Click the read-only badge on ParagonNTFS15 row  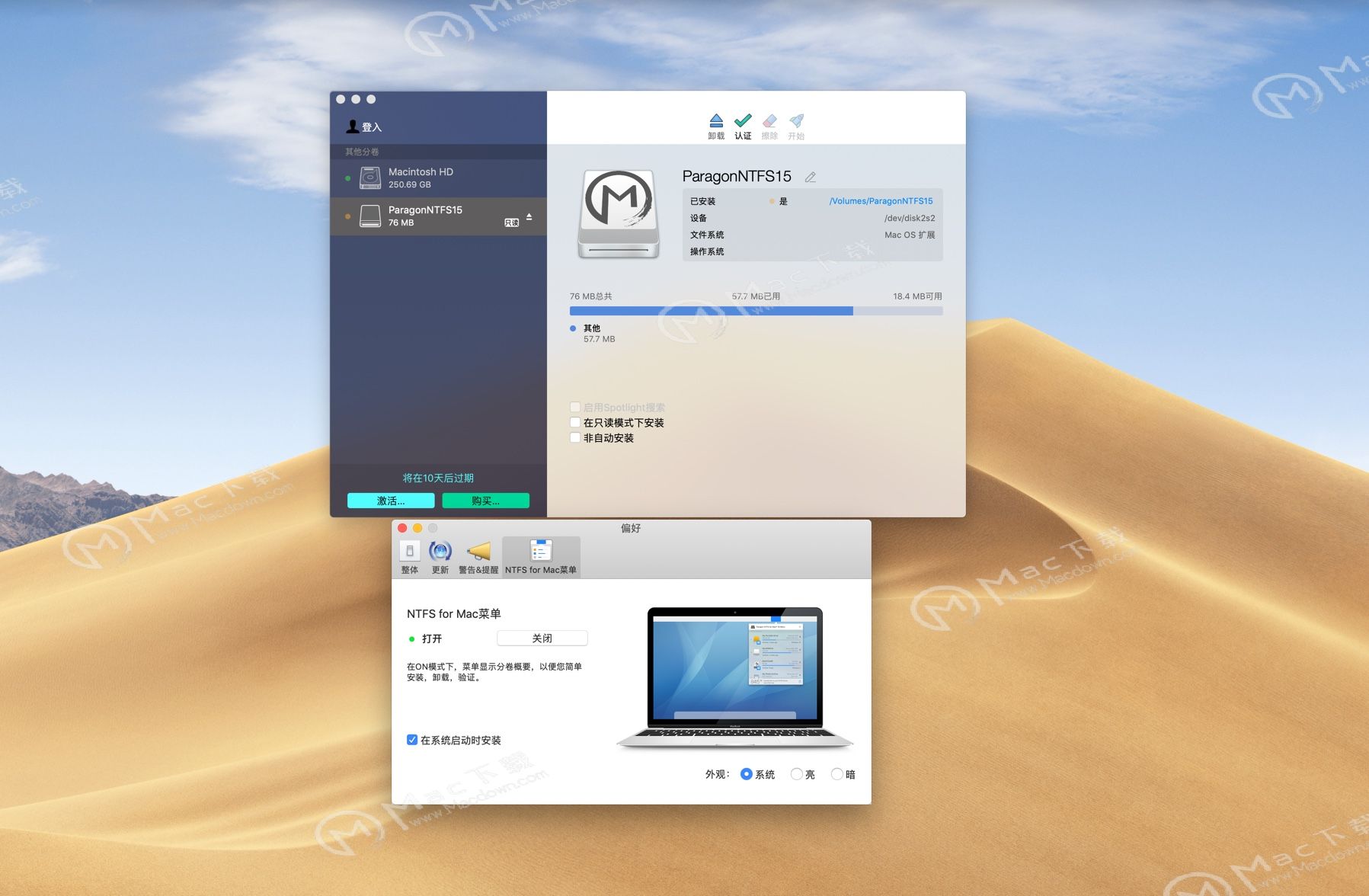[512, 222]
